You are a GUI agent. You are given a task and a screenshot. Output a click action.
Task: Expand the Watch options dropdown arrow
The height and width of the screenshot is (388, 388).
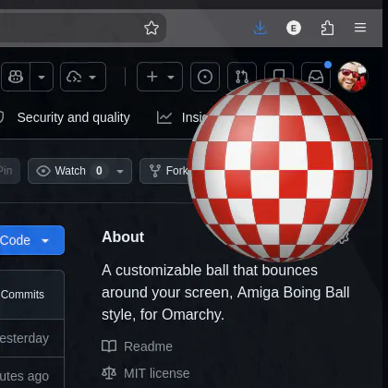tap(120, 171)
